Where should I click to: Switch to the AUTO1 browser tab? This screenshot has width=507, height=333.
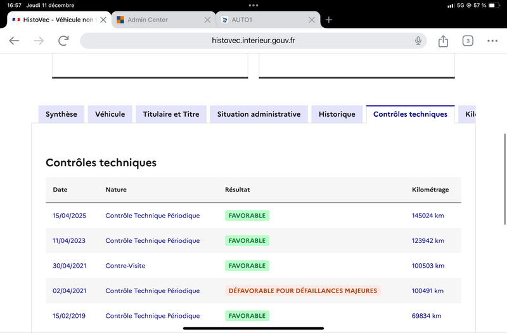(260, 20)
